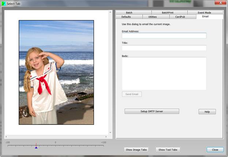Viewport: 228px width, 157px height.
Task: Switch to the Batch tab
Action: coord(129,12)
